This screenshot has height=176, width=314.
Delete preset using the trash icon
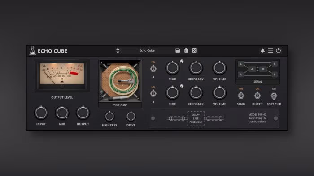pyautogui.click(x=186, y=50)
